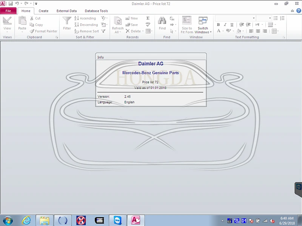Click the Save icon in quick access toolbar
The image size is (302, 226).
11,3
